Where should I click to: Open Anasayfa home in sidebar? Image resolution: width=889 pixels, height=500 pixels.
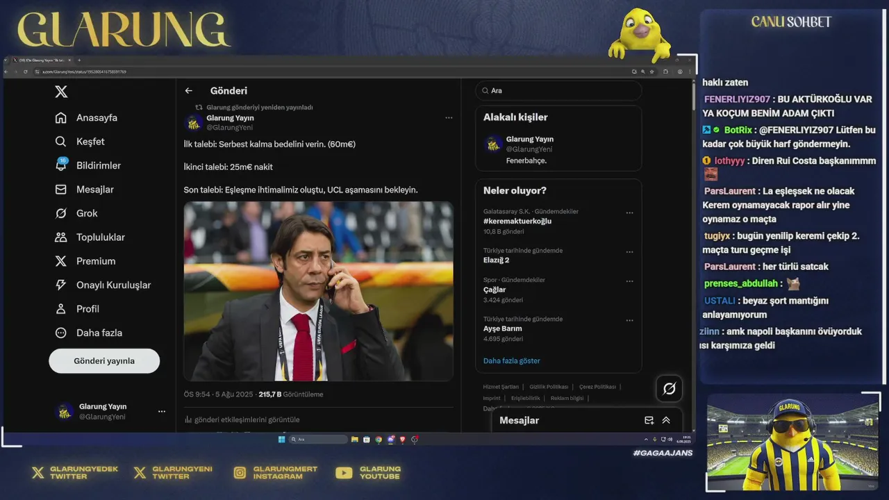point(86,118)
